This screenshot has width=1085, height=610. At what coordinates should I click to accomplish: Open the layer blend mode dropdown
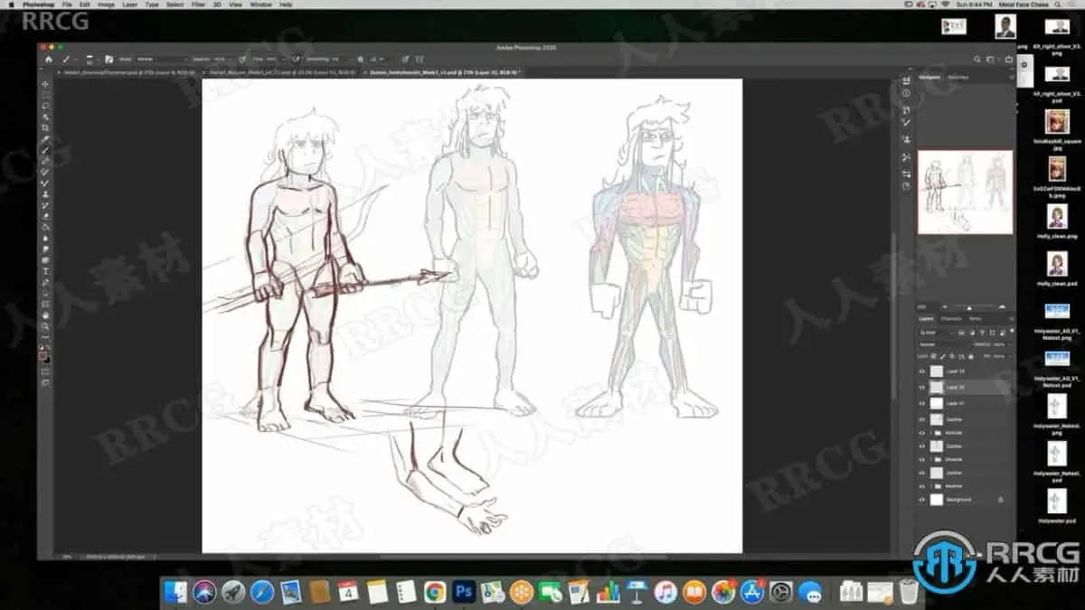click(x=943, y=345)
